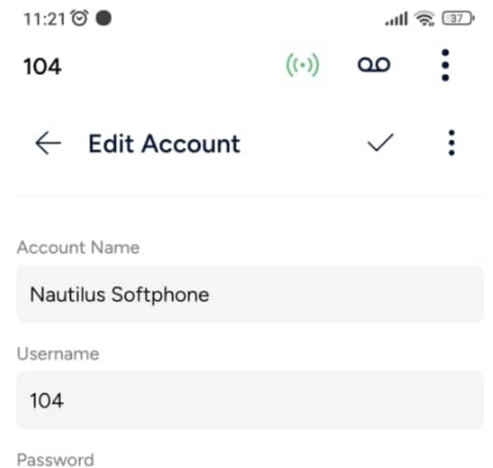This screenshot has width=493, height=468.
Task: Tap the 104 account title
Action: pyautogui.click(x=43, y=67)
